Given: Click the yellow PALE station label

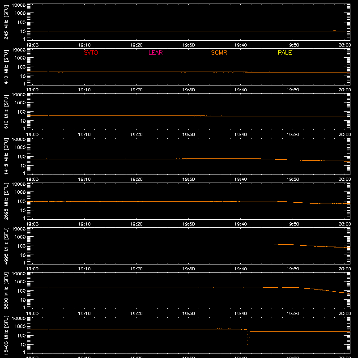Looking at the screenshot, I should pos(285,52).
